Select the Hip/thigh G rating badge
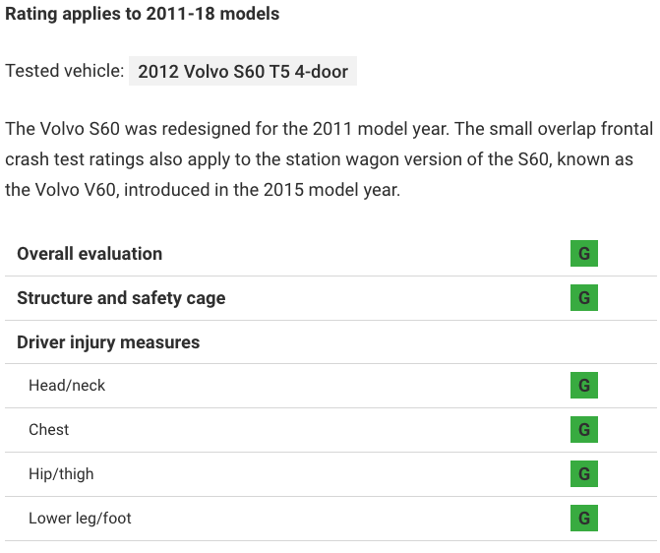Image resolution: width=660 pixels, height=553 pixels. 583,474
